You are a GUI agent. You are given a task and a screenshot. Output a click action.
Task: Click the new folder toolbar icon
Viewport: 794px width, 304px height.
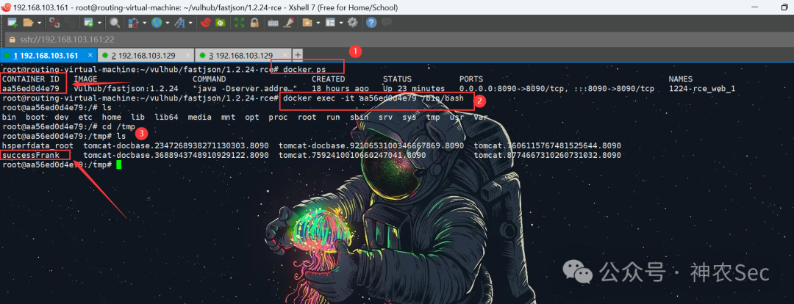point(307,23)
